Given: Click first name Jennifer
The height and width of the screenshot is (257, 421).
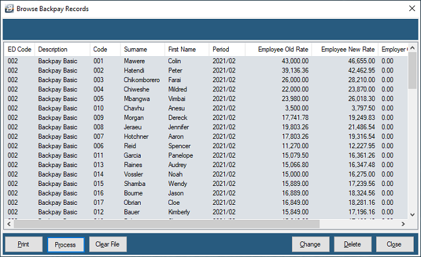Looking at the screenshot, I should pos(179,127).
